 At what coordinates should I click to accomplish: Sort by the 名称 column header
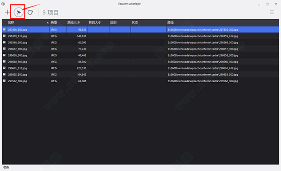11,22
